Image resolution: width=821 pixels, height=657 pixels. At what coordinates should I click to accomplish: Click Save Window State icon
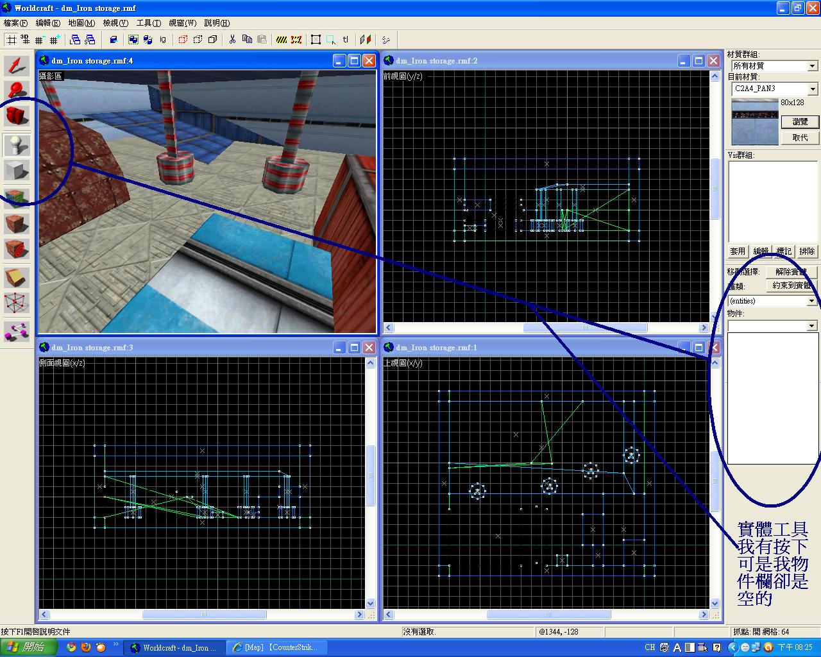[x=90, y=40]
